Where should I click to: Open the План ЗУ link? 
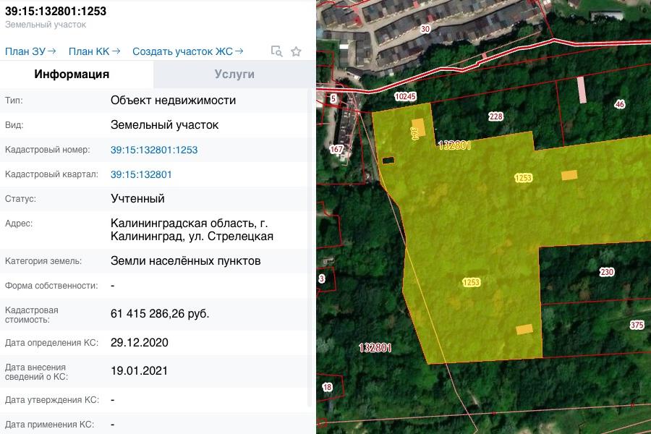(x=30, y=51)
